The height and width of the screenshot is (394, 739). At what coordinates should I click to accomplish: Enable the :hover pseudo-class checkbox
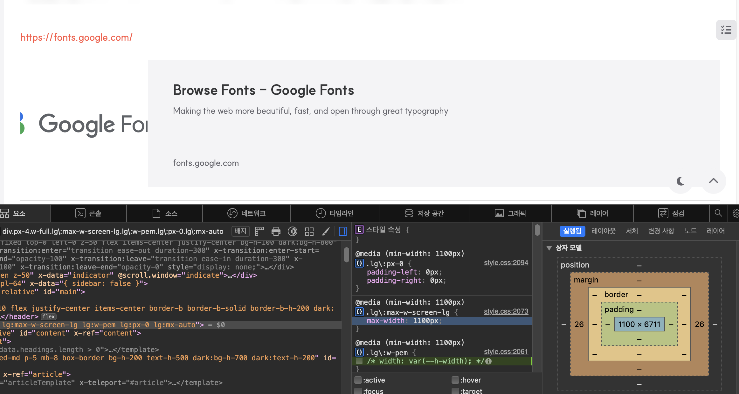pyautogui.click(x=455, y=380)
